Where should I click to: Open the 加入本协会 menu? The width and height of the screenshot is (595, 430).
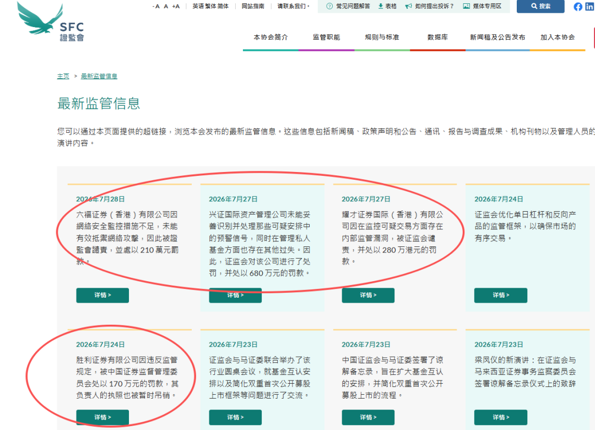point(558,37)
